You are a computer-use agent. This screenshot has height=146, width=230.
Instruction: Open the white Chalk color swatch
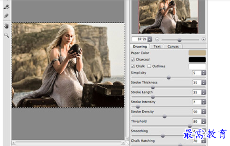[197, 66]
